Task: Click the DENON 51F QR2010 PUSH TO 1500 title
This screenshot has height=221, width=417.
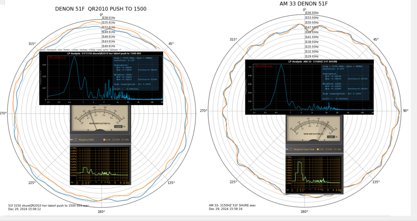Action: (101, 9)
